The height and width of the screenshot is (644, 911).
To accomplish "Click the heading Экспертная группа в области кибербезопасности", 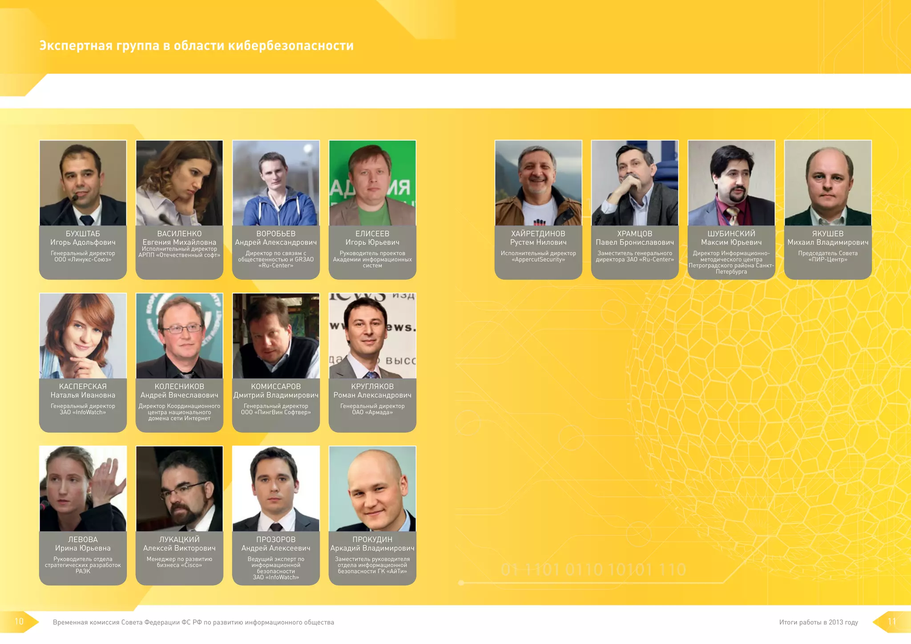I will point(196,45).
